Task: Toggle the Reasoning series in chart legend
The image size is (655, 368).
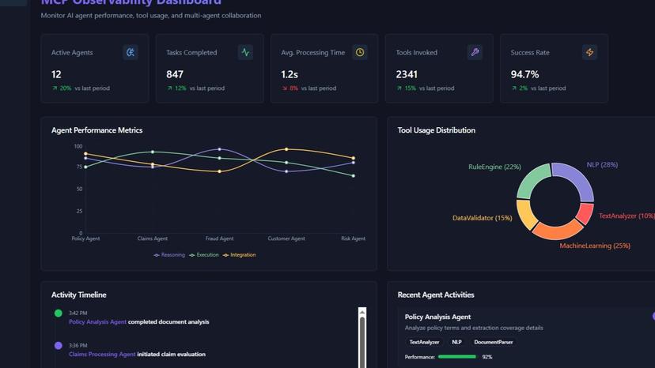Action: [169, 255]
